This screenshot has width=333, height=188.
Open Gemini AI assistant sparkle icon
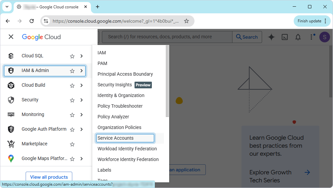pyautogui.click(x=271, y=37)
